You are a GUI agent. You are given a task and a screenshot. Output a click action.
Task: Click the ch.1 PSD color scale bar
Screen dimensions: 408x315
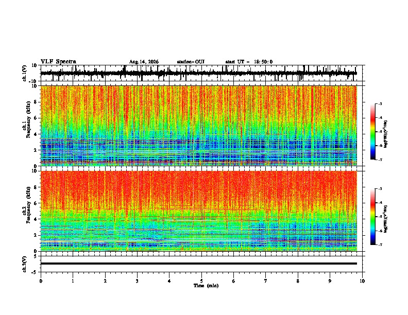coord(372,132)
